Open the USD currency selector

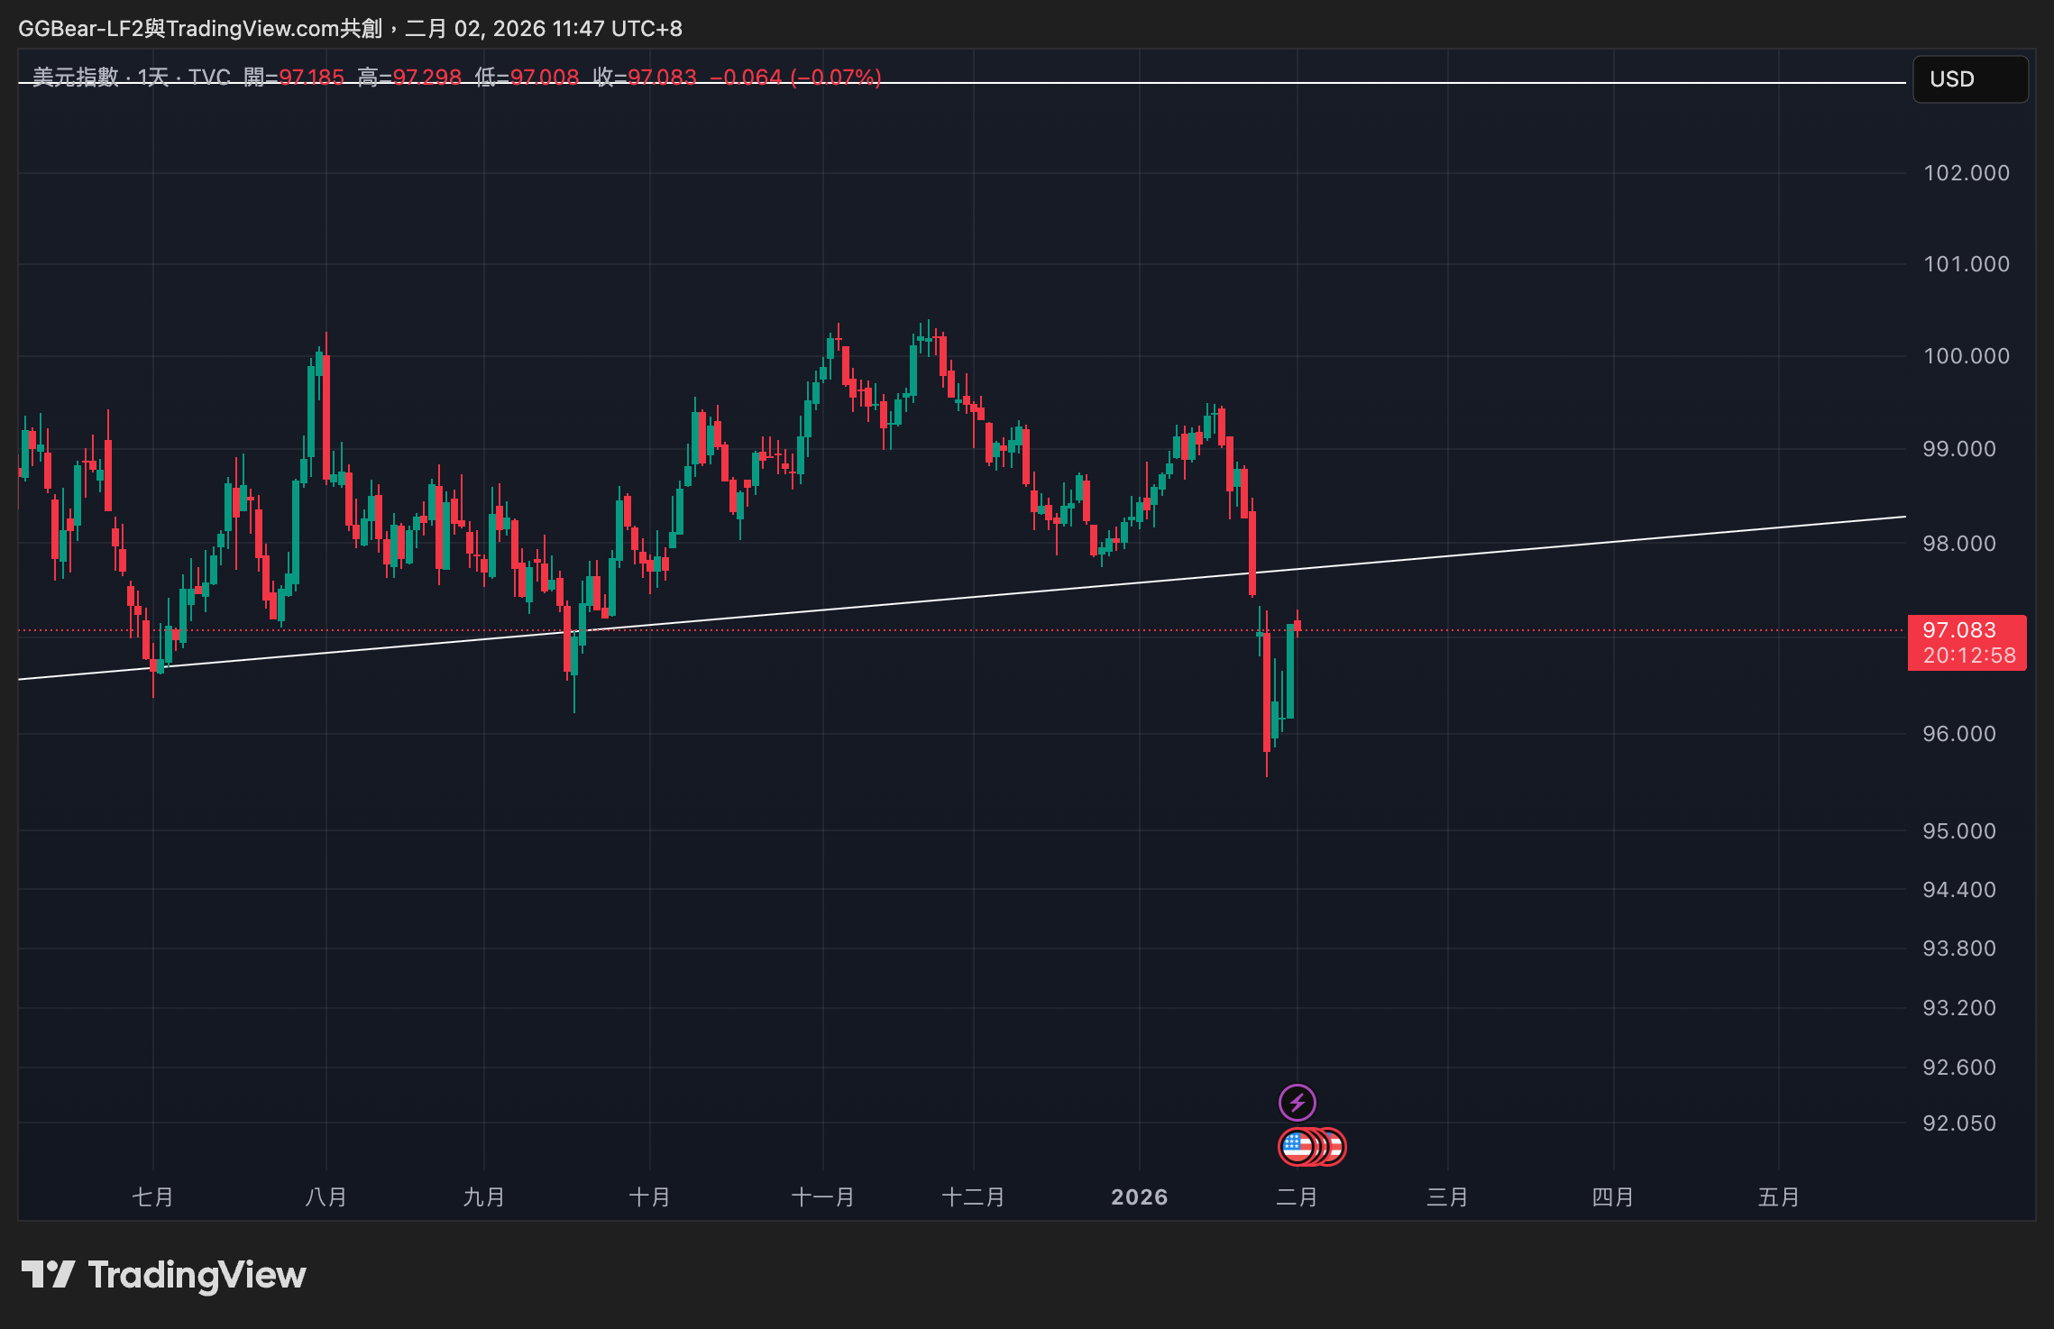coord(1969,79)
